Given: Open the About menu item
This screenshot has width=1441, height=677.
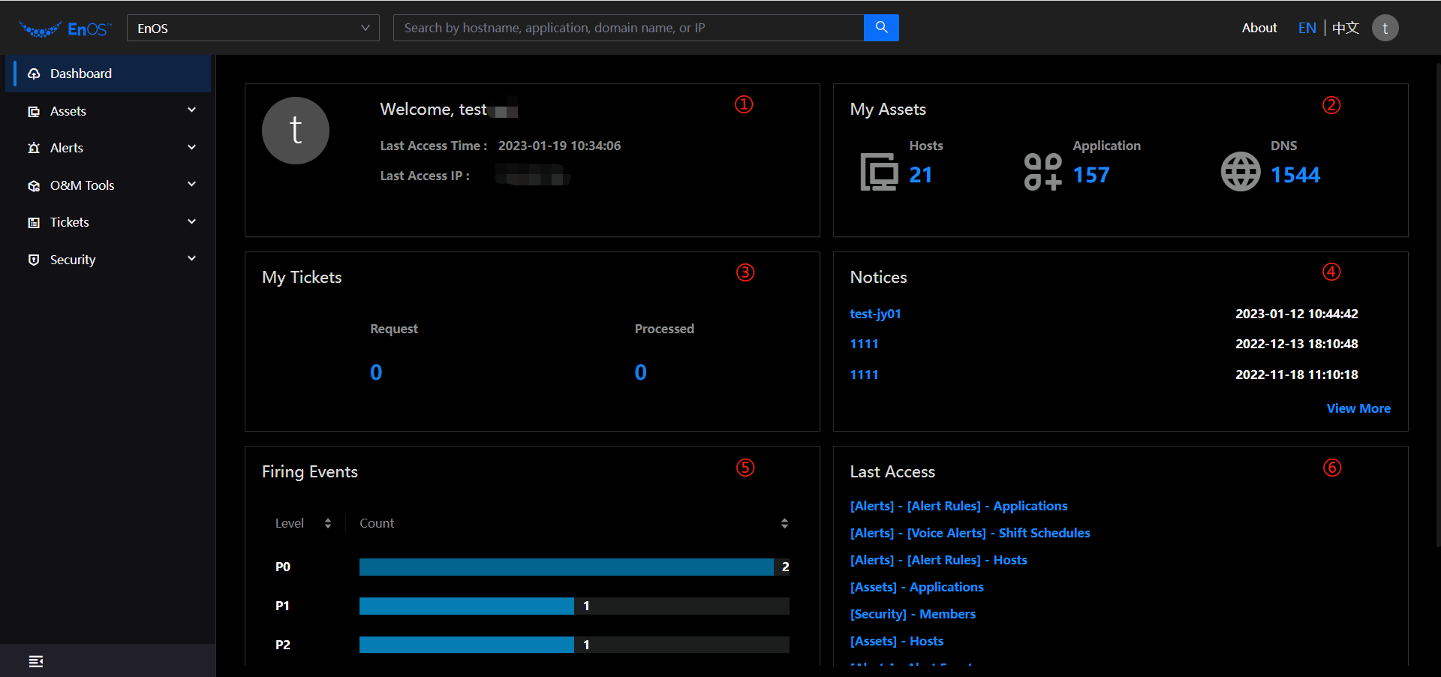Looking at the screenshot, I should point(1259,27).
